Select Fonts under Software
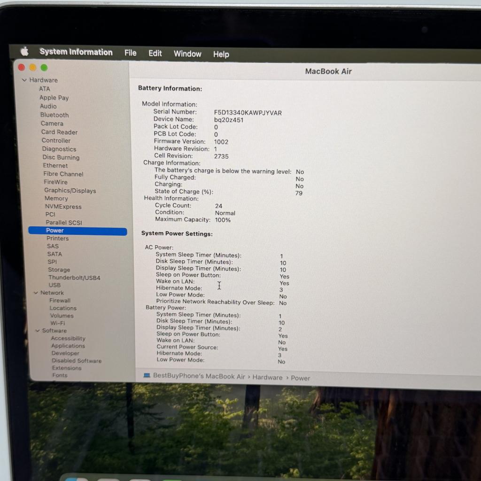 [x=60, y=375]
